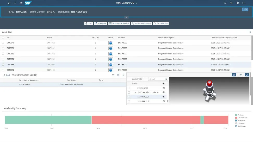Open the help question mark icon
The image size is (253, 142).
click(231, 3)
